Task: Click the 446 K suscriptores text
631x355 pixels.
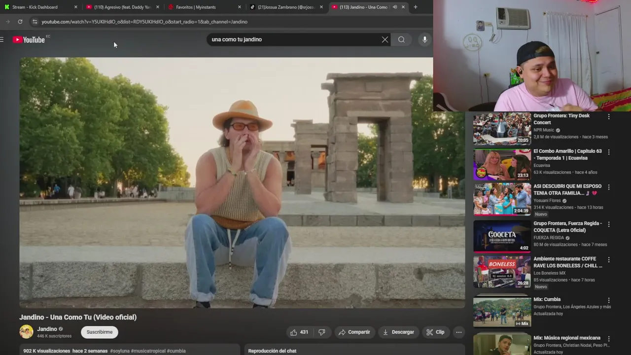Action: point(54,336)
